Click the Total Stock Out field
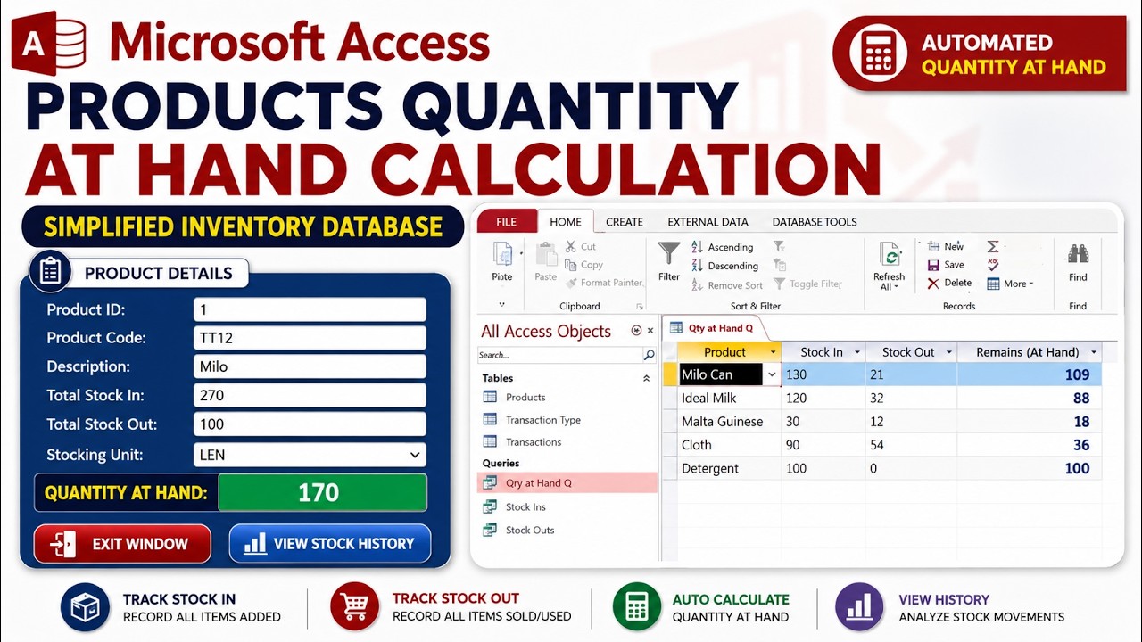The image size is (1142, 642). pyautogui.click(x=310, y=424)
